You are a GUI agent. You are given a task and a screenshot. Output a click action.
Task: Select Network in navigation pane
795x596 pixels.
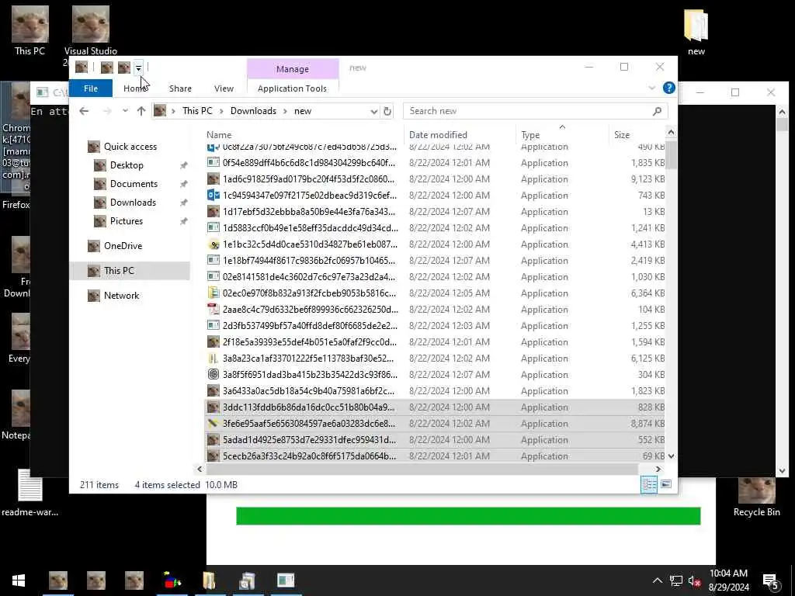tap(121, 296)
